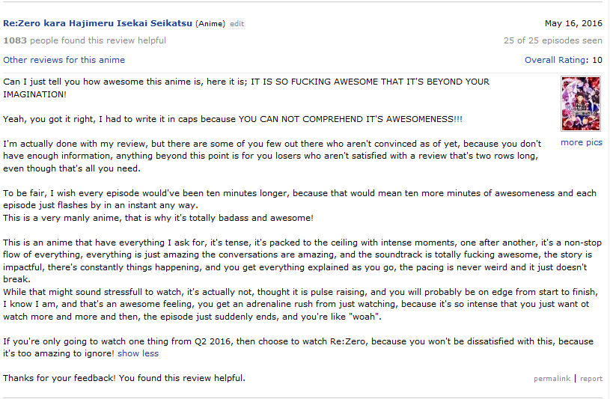Click the Re:Zero cover art thumbnail

pyautogui.click(x=581, y=104)
